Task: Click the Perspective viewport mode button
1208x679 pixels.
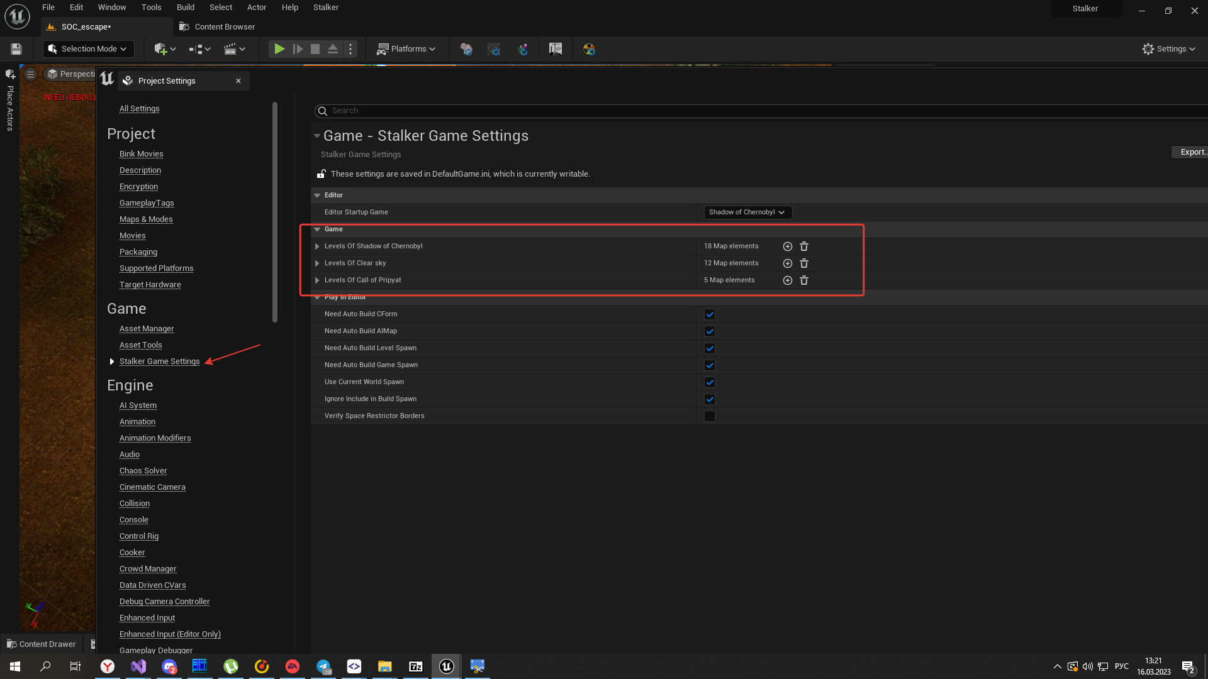Action: click(x=70, y=74)
